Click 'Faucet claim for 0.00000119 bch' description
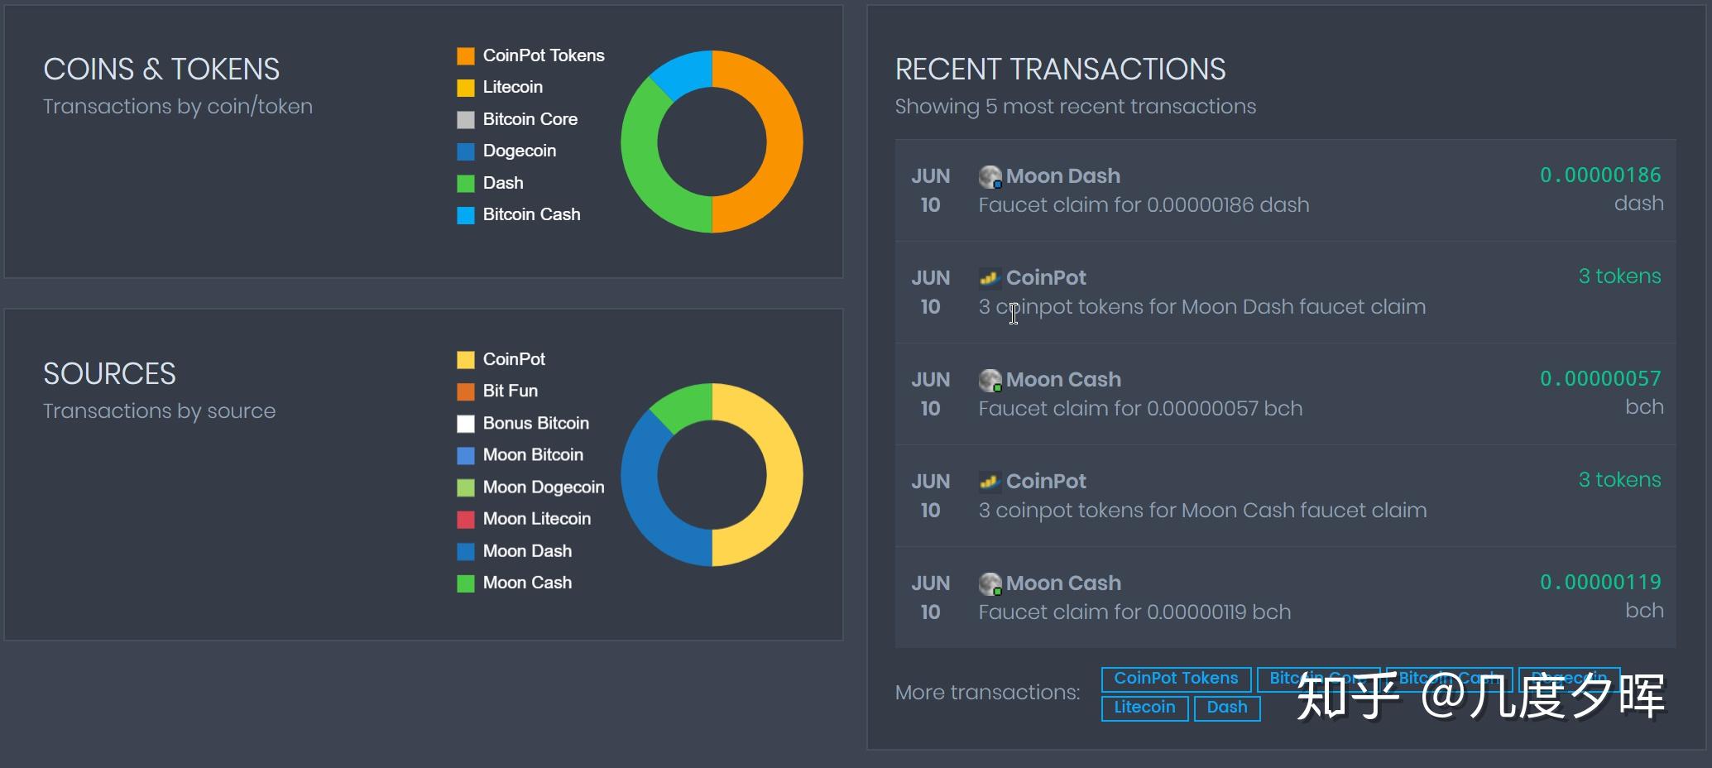The width and height of the screenshot is (1712, 768). pyautogui.click(x=1134, y=612)
